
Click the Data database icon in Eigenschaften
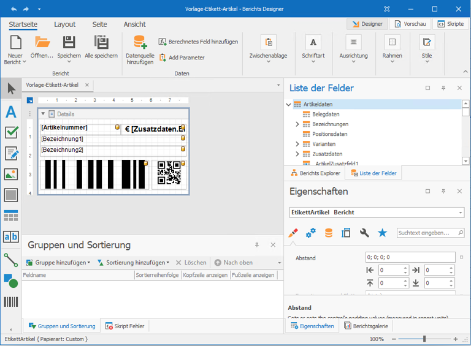329,233
